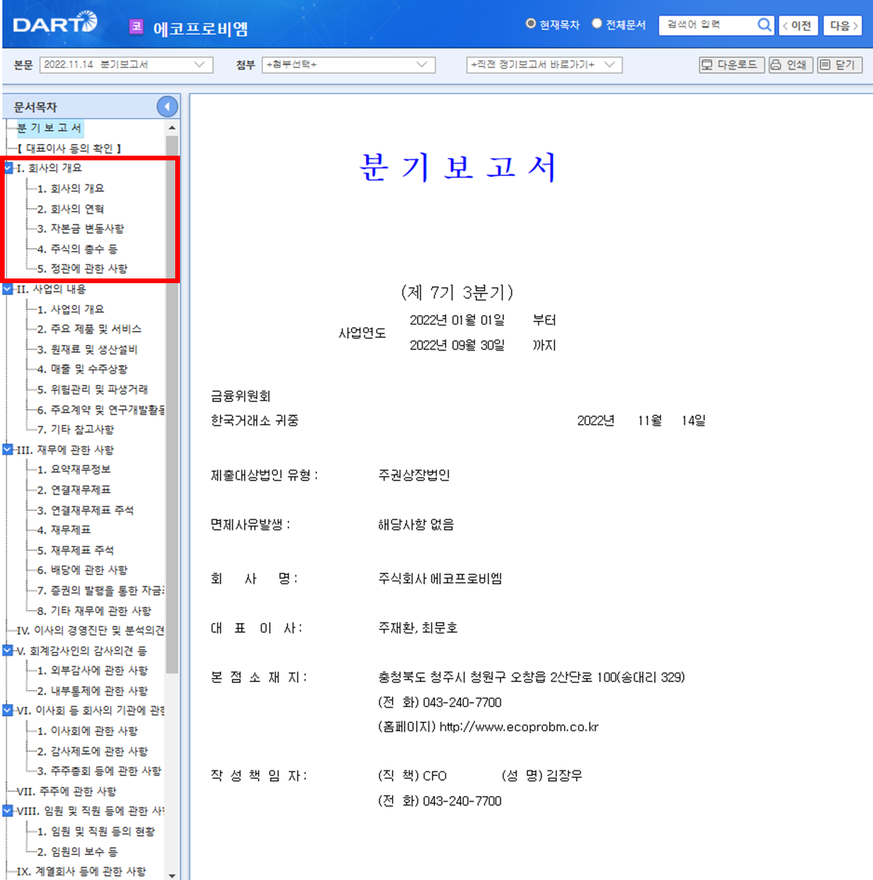Open the 첨부선택 attachment dropdown
Screen dimensions: 873x880
tap(348, 65)
